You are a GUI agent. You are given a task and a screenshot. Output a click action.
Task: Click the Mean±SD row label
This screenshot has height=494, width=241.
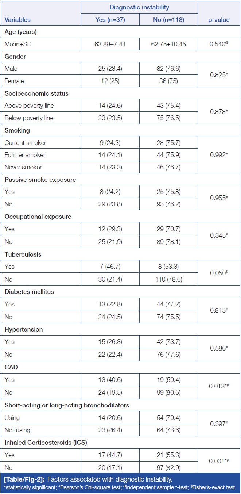pos(18,44)
